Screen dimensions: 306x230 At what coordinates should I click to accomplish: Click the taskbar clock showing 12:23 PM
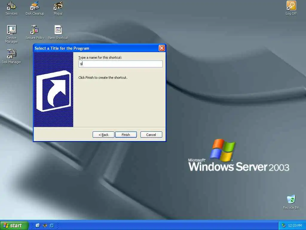295,226
